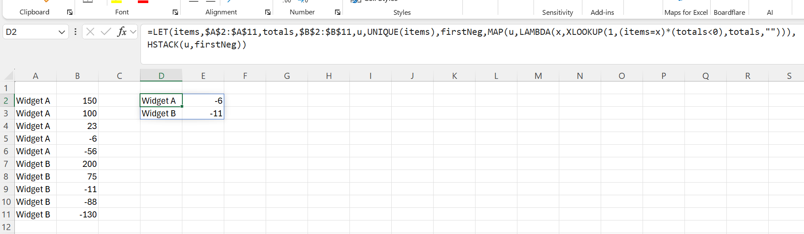Click the formula bar LET formula text
Image resolution: width=804 pixels, height=234 pixels.
[x=471, y=38]
